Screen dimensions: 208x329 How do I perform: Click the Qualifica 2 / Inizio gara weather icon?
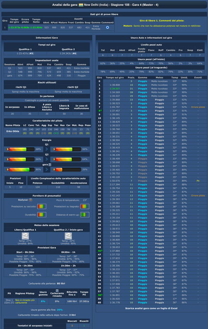point(68,236)
